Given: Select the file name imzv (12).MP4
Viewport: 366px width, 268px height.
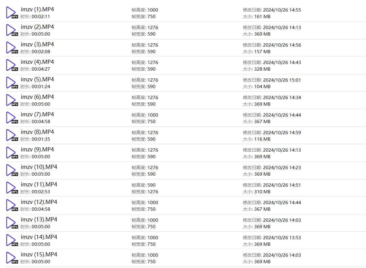Looking at the screenshot, I should click(x=39, y=202).
